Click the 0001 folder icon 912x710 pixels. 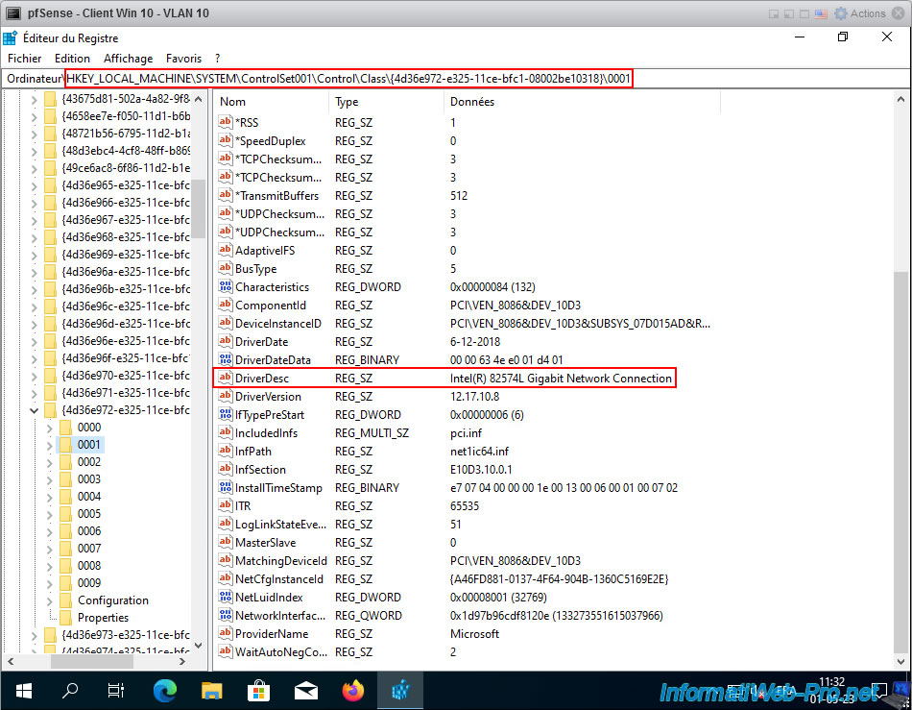(x=65, y=445)
